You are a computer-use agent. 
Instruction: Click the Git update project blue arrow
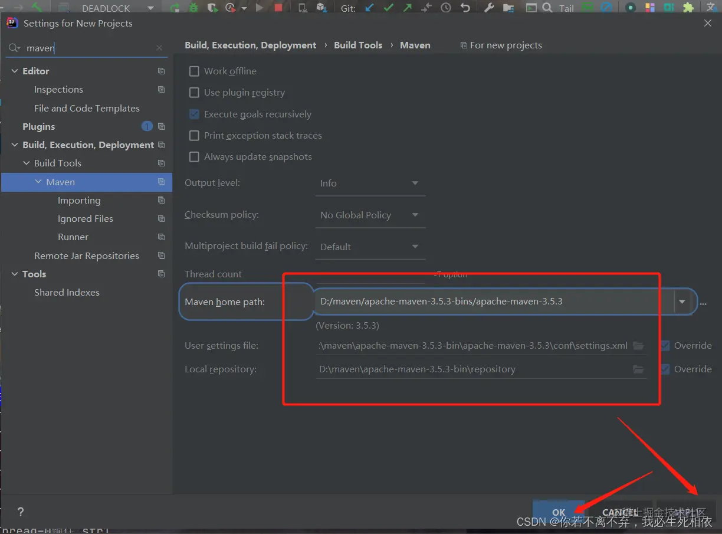pos(370,8)
